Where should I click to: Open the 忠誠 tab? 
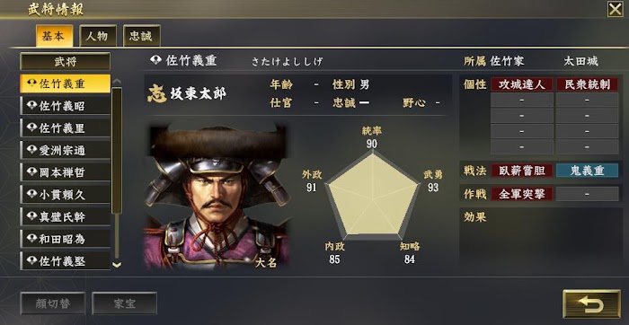pyautogui.click(x=142, y=36)
